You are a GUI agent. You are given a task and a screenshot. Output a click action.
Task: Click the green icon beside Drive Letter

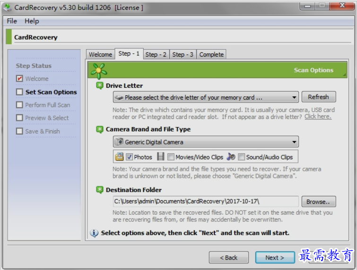tap(99, 86)
